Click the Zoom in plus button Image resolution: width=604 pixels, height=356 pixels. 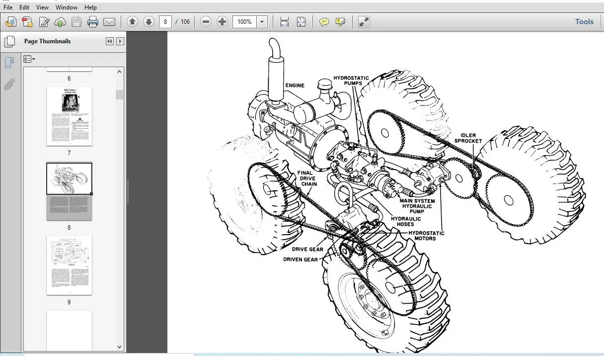[223, 22]
